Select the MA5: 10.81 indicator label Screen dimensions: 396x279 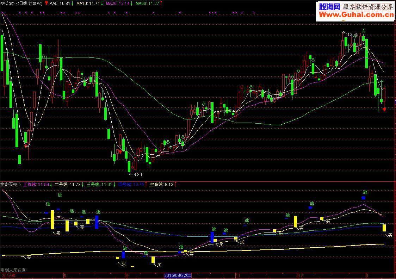coord(59,3)
